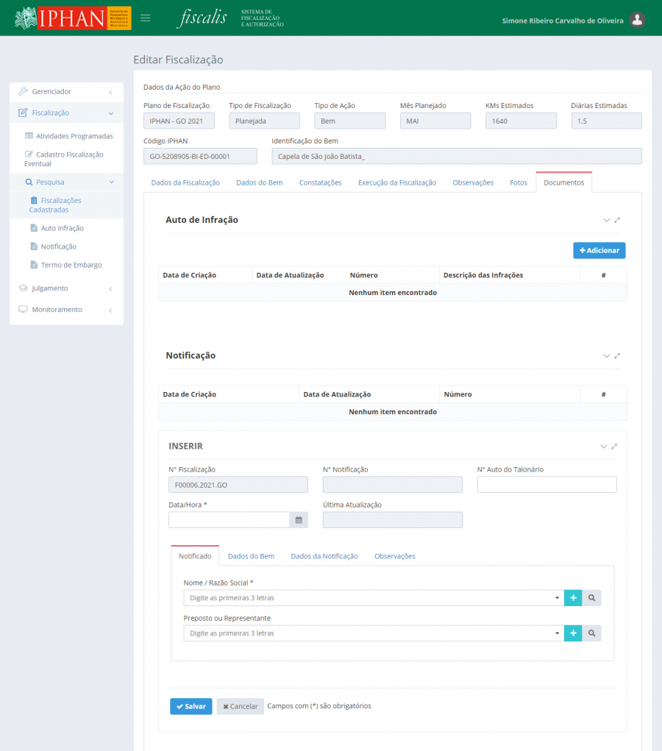
Task: Select the Dados da Notificação tab
Action: (324, 556)
